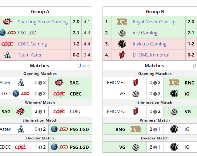
Task: Open the CDEC Gaming team link
Action: click(32, 44)
